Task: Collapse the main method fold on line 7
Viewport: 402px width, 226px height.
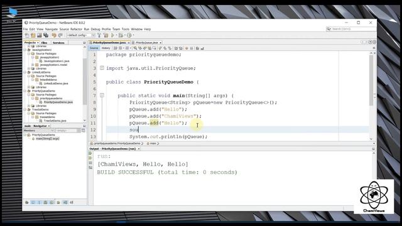Action: 102,95
